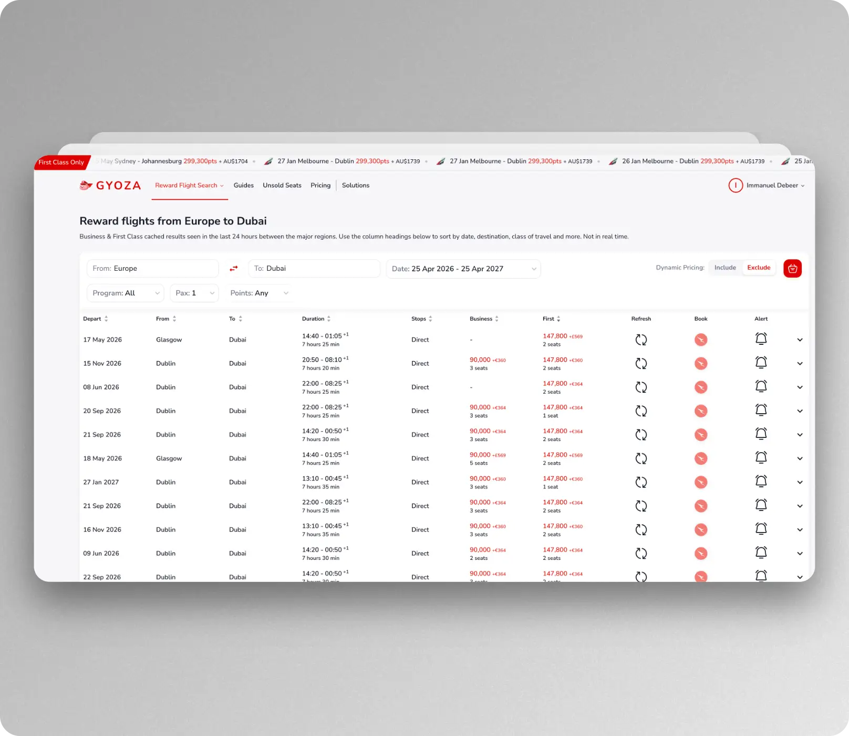Refresh the 27 Jan 2027 Dublin flight

tap(641, 483)
